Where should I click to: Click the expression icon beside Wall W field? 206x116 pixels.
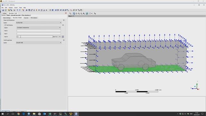point(63,37)
